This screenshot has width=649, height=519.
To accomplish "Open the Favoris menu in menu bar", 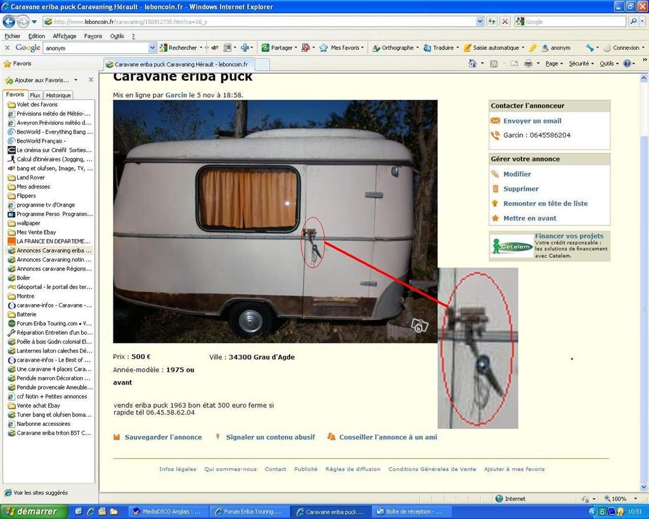I will pyautogui.click(x=93, y=36).
